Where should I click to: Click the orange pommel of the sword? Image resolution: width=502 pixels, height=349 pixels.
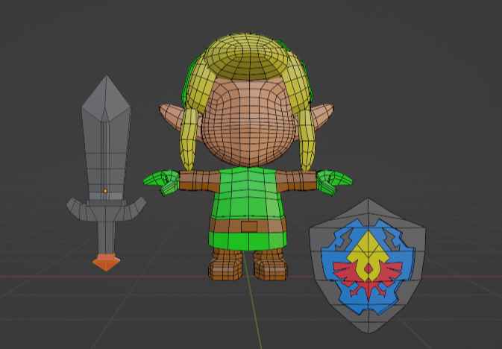click(106, 262)
